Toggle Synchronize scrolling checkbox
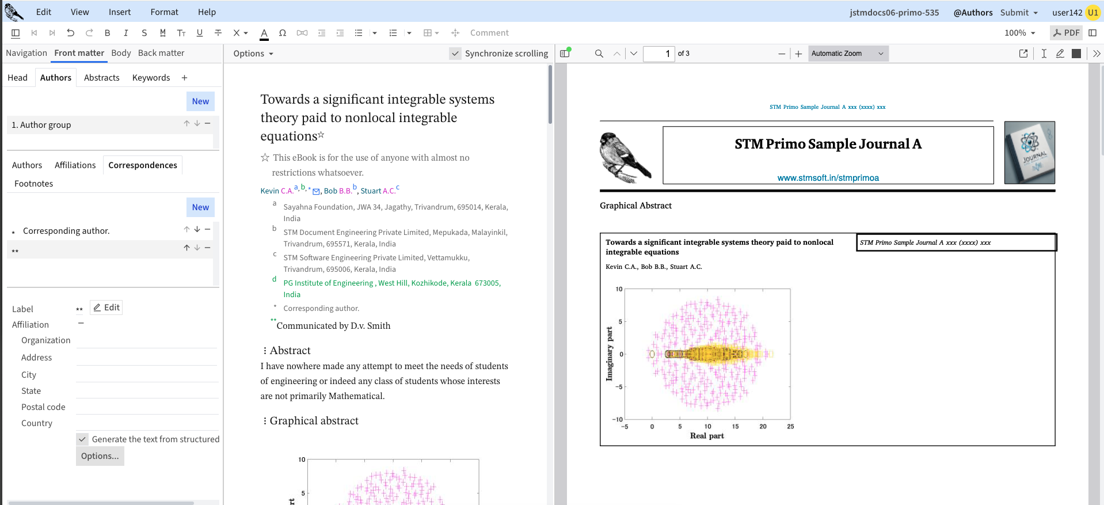The height and width of the screenshot is (505, 1104). pyautogui.click(x=455, y=54)
